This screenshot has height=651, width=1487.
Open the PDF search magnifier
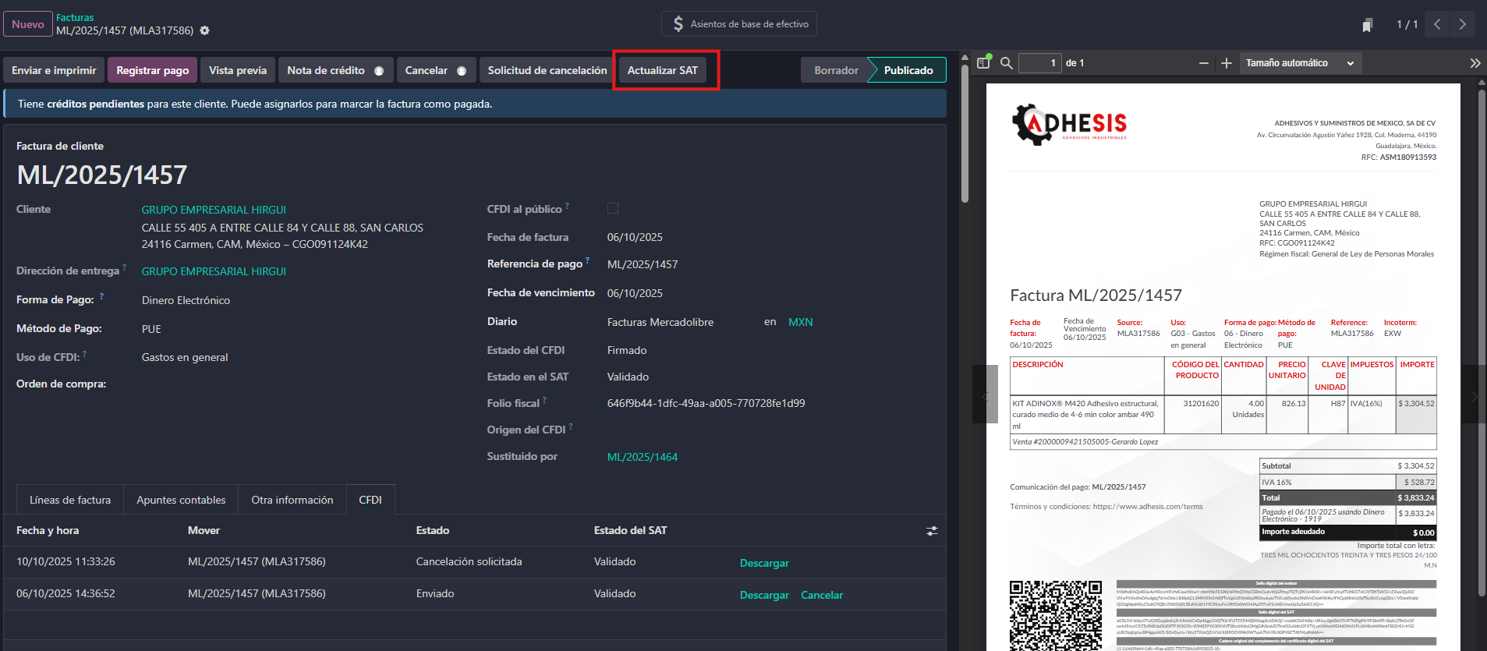tap(1007, 63)
